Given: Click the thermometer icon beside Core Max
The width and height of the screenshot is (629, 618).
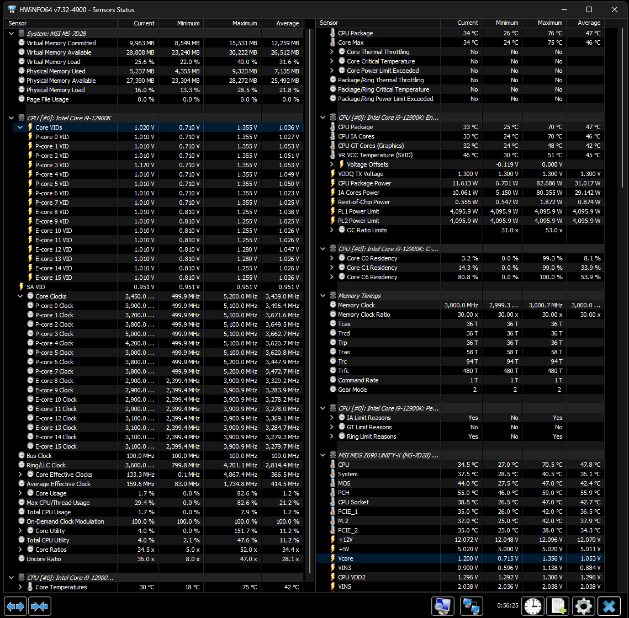Looking at the screenshot, I should (x=332, y=42).
